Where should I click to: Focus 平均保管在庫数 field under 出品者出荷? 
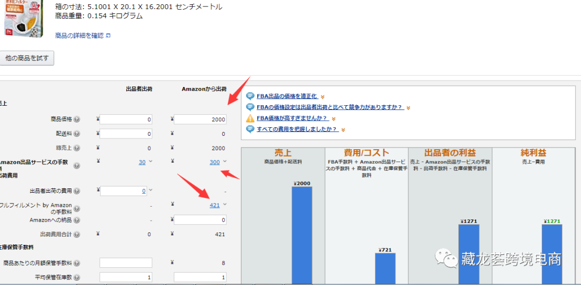tap(126, 277)
